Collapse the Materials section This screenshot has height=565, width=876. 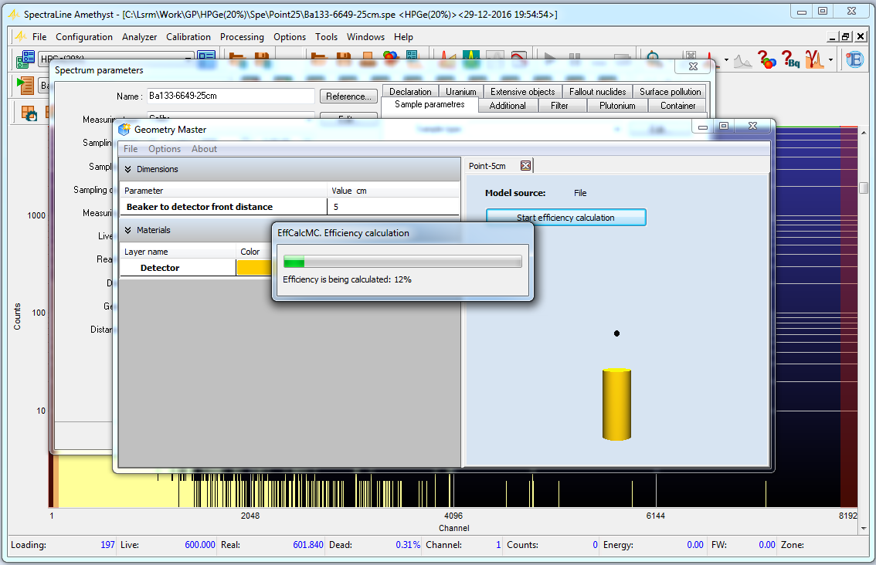pyautogui.click(x=128, y=230)
